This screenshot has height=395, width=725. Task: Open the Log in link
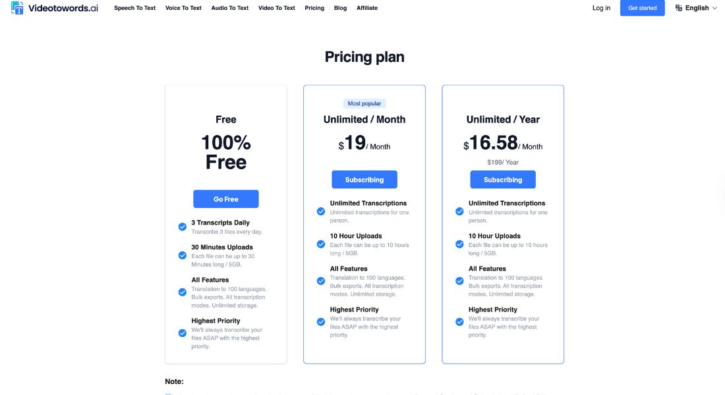[601, 8]
